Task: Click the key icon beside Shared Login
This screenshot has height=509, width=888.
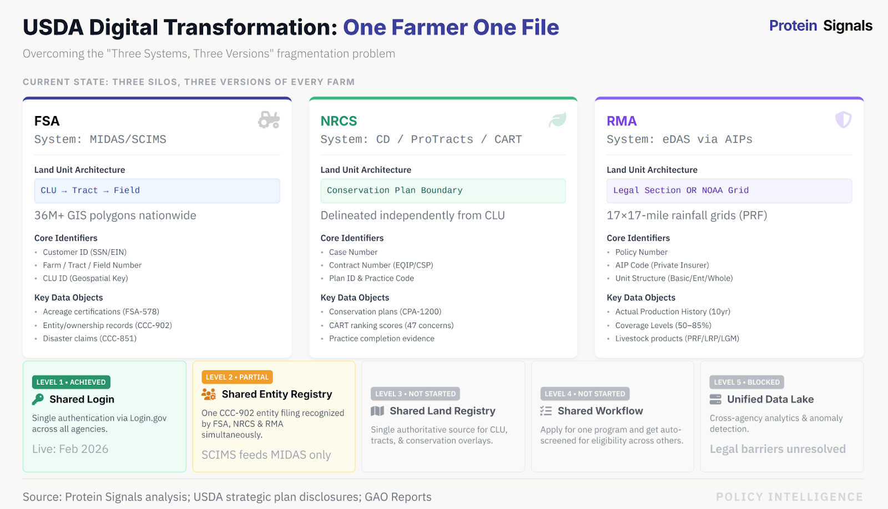Action: point(38,399)
